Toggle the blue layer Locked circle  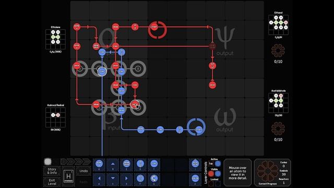tap(218, 183)
